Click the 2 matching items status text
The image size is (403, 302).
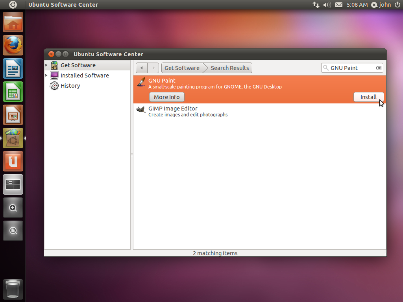pos(215,253)
